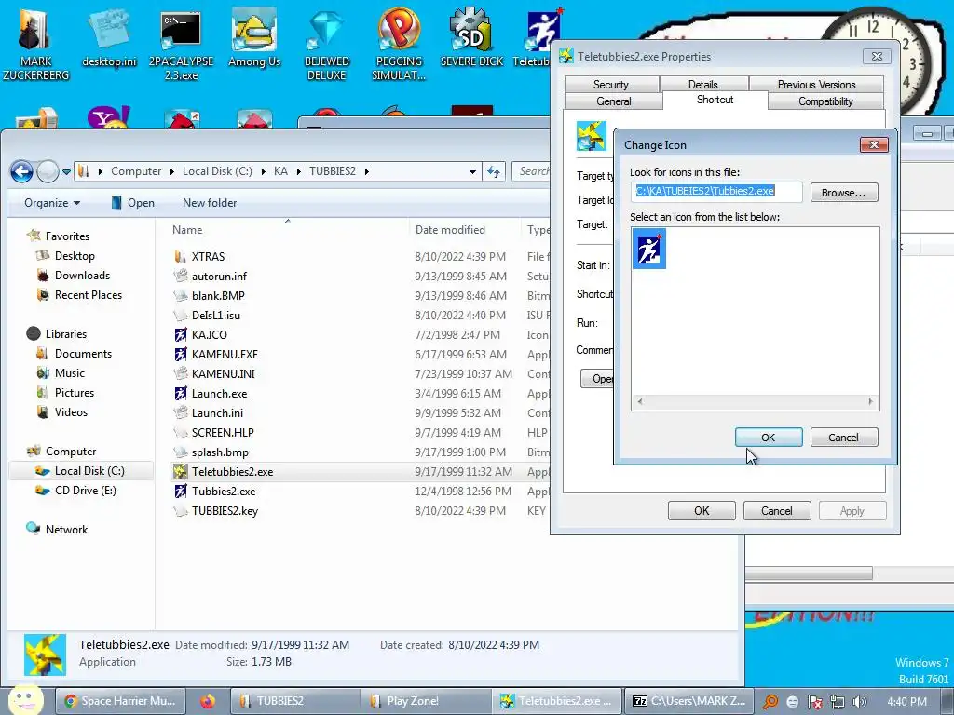
Task: Click OK in Change Icon dialog
Action: coord(769,438)
